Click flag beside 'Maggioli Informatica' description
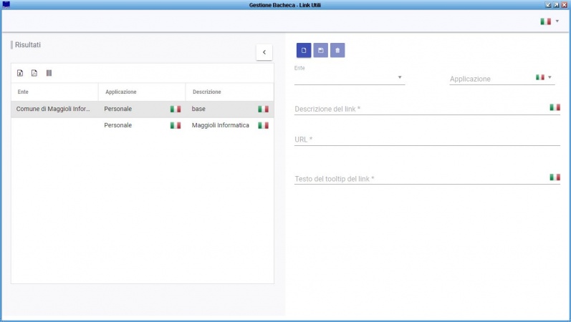This screenshot has height=322, width=571. (x=263, y=125)
